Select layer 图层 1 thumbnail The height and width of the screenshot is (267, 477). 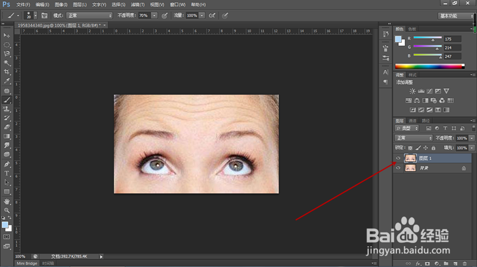pos(410,158)
